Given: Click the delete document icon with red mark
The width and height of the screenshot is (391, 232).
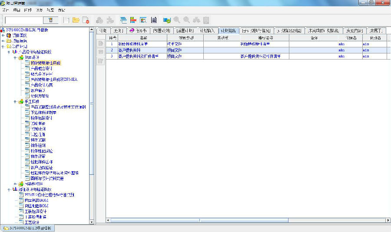Looking at the screenshot, I should click(86, 20).
